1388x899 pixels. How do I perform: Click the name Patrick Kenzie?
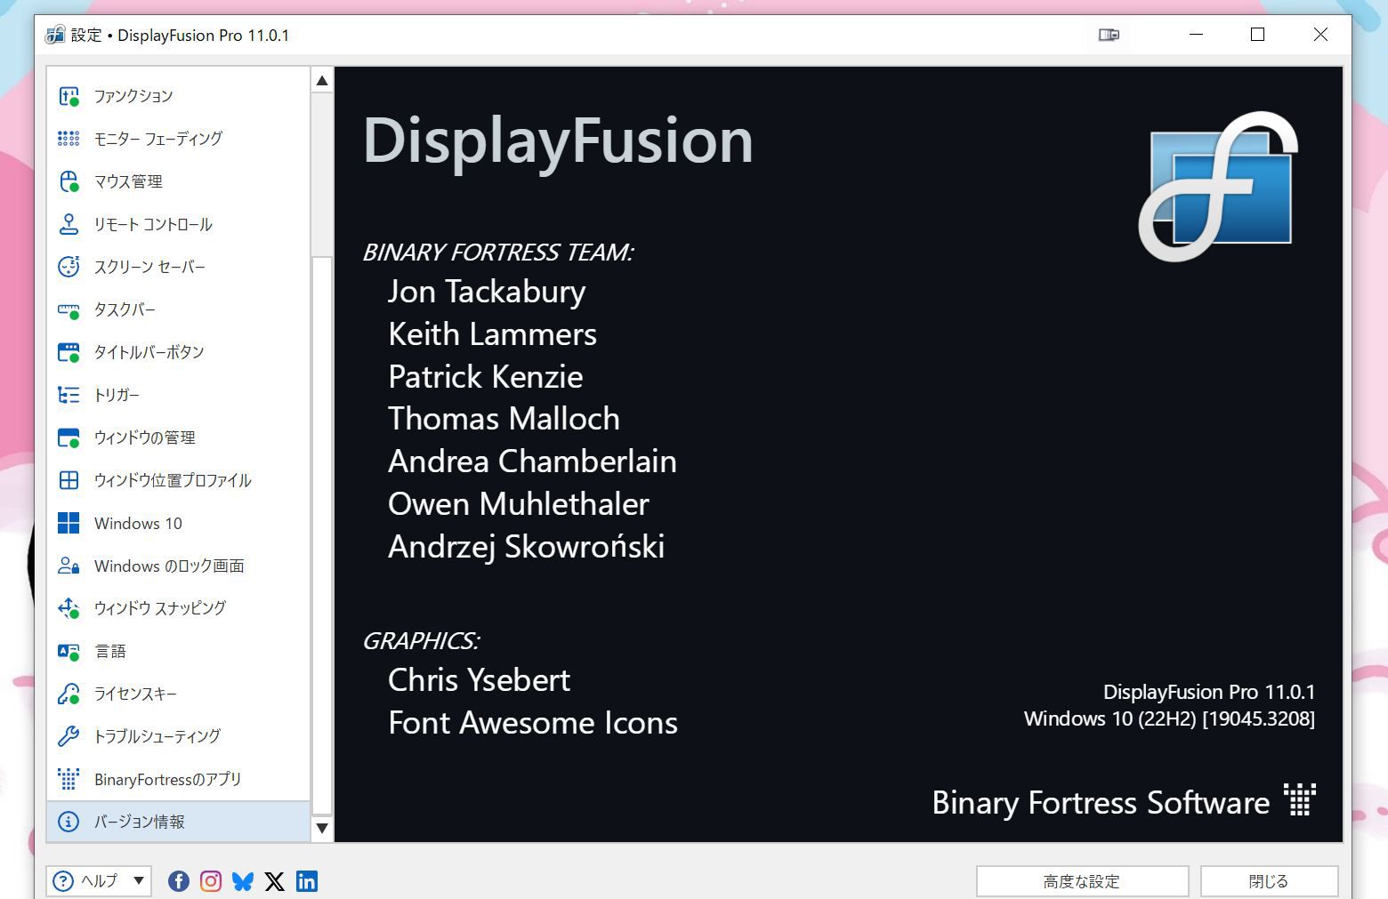(486, 377)
